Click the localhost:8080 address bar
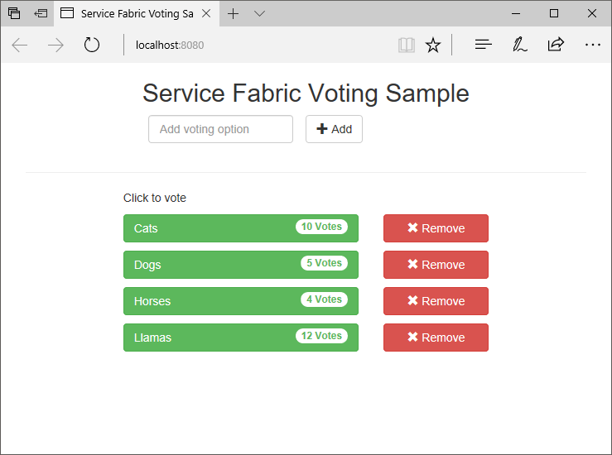The height and width of the screenshot is (455, 612). [248, 45]
